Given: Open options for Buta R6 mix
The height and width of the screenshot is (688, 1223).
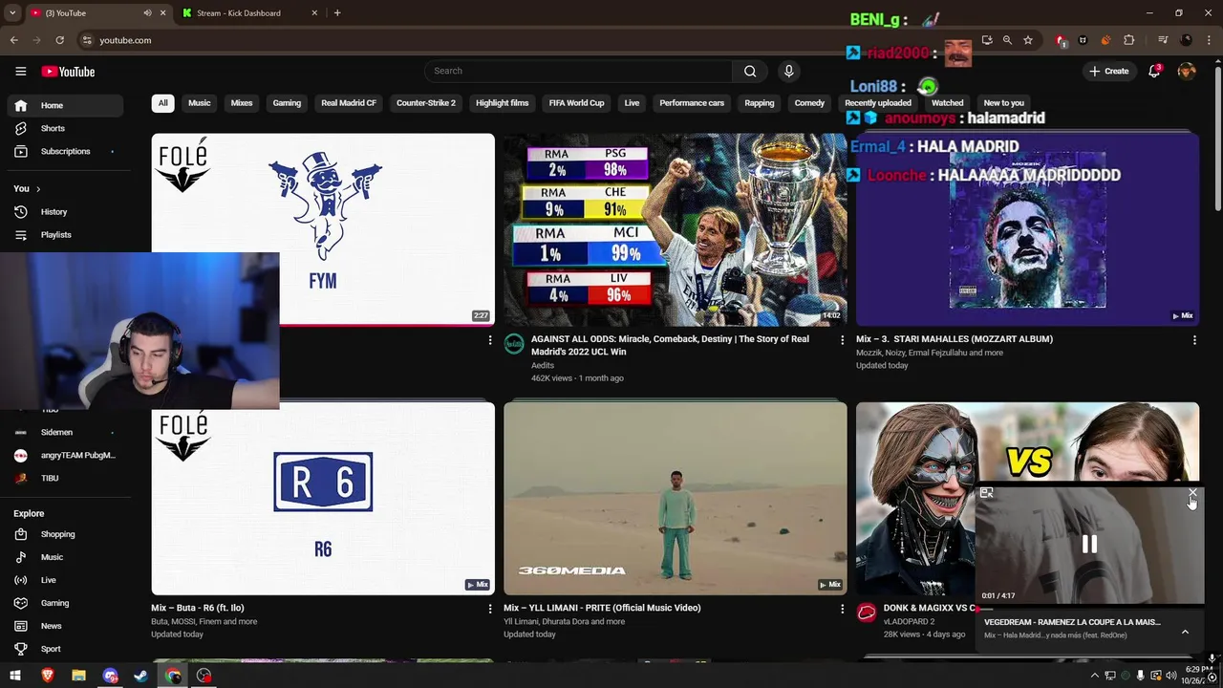Looking at the screenshot, I should pos(490,609).
